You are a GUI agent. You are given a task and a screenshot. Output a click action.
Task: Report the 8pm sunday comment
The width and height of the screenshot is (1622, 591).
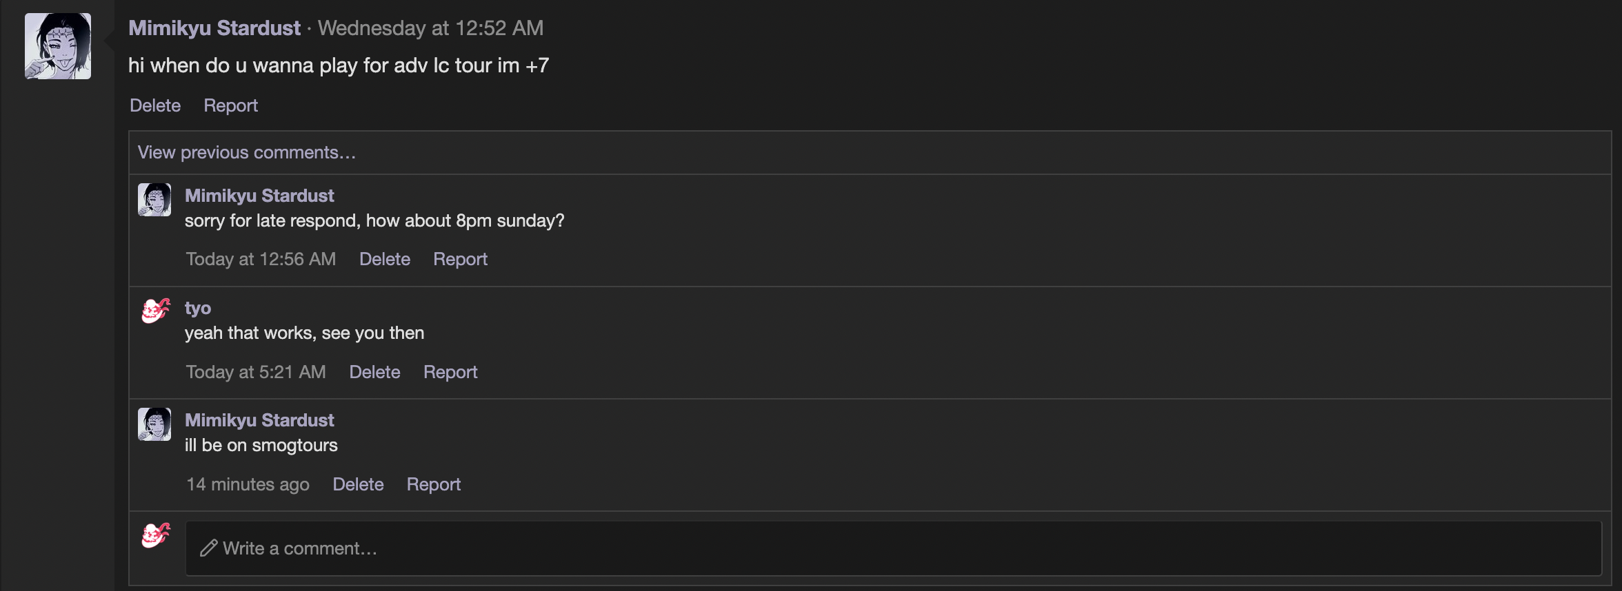pyautogui.click(x=460, y=259)
